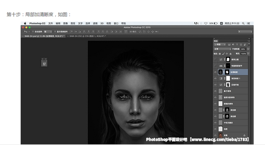The width and height of the screenshot is (265, 145).
Task: Select the Move tool in options bar
Action: click(25, 31)
